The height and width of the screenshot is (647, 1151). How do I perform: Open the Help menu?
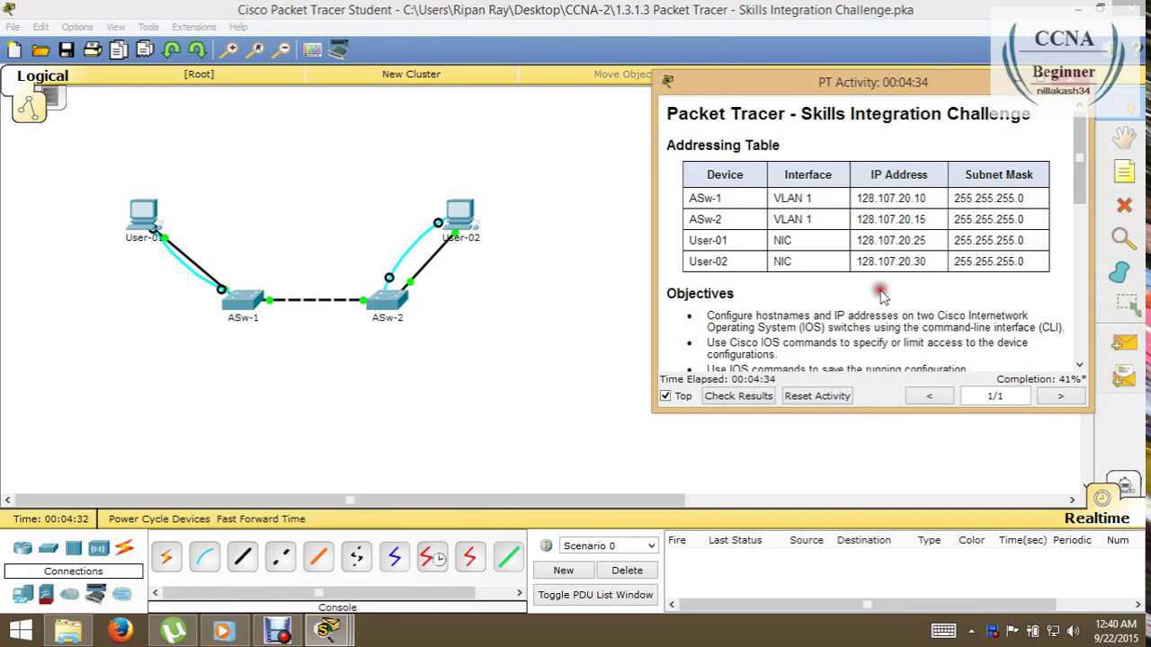click(x=238, y=27)
